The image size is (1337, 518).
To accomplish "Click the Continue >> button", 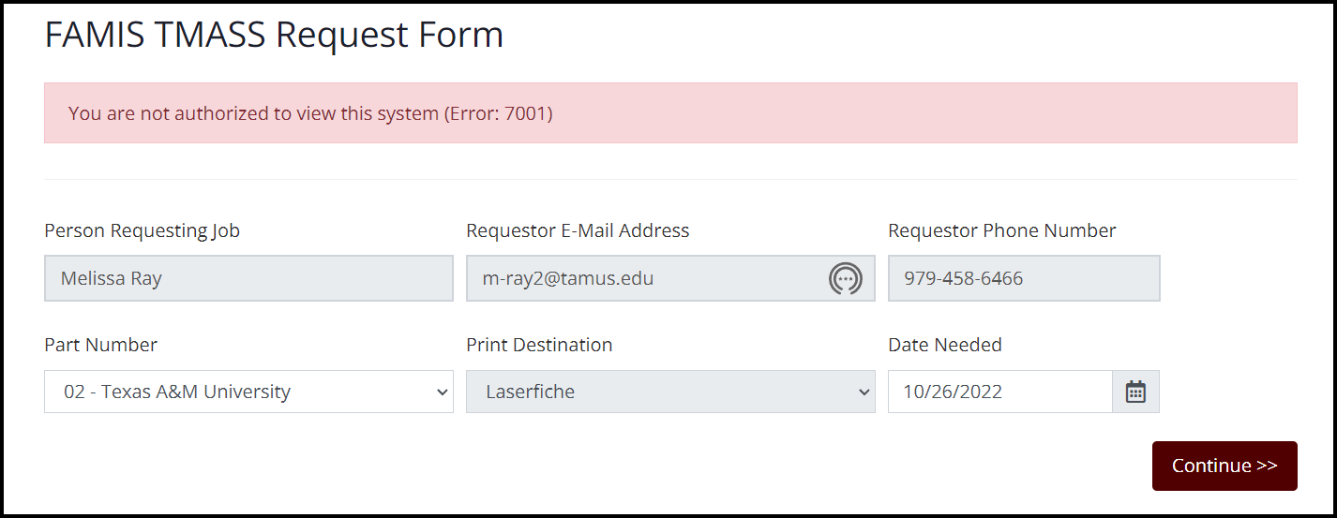I will [x=1224, y=466].
